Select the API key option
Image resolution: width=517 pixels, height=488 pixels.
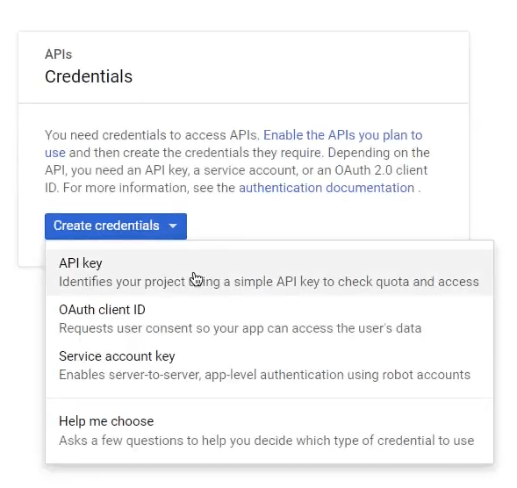pyautogui.click(x=269, y=272)
